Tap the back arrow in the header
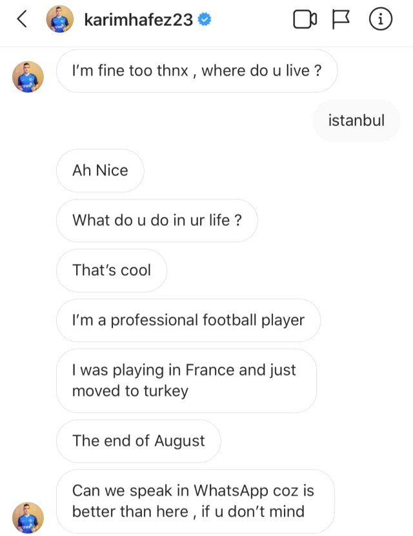This screenshot has width=413, height=536. [21, 20]
